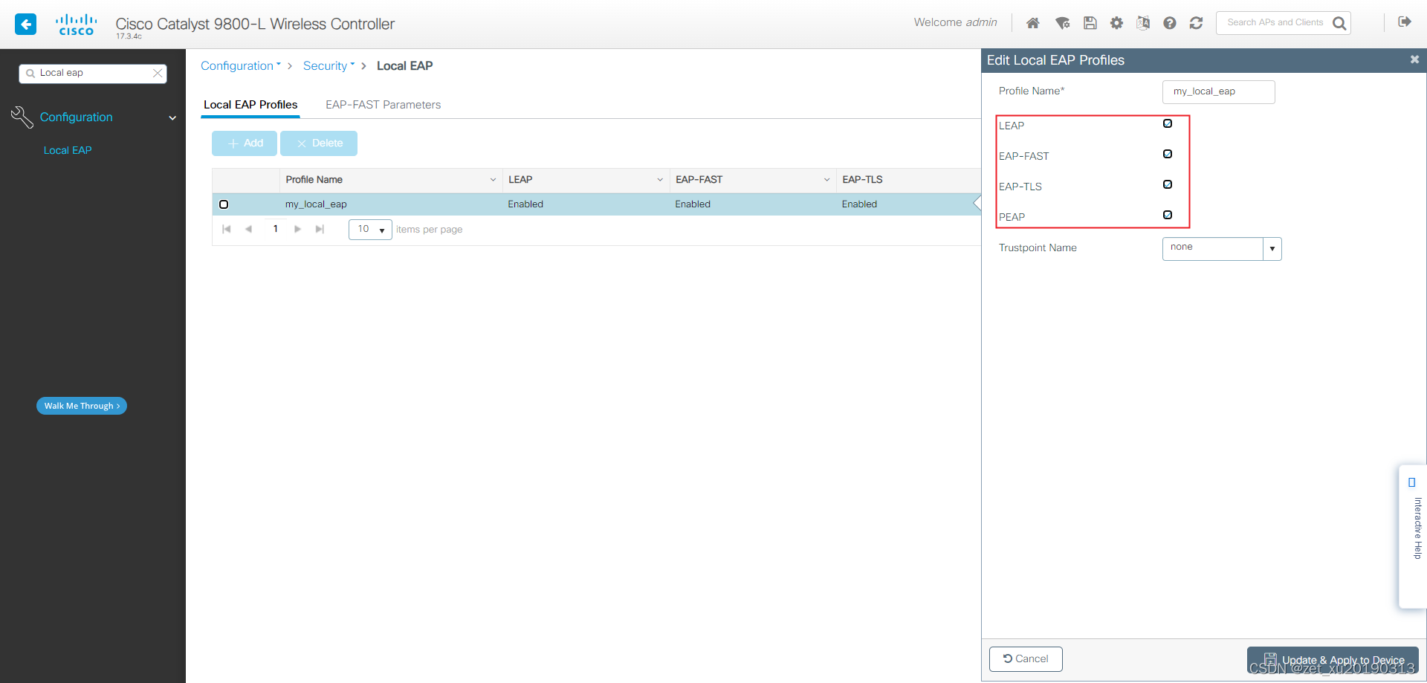Click the language translation icon in the header
Viewport: 1427px width, 683px height.
point(1143,23)
